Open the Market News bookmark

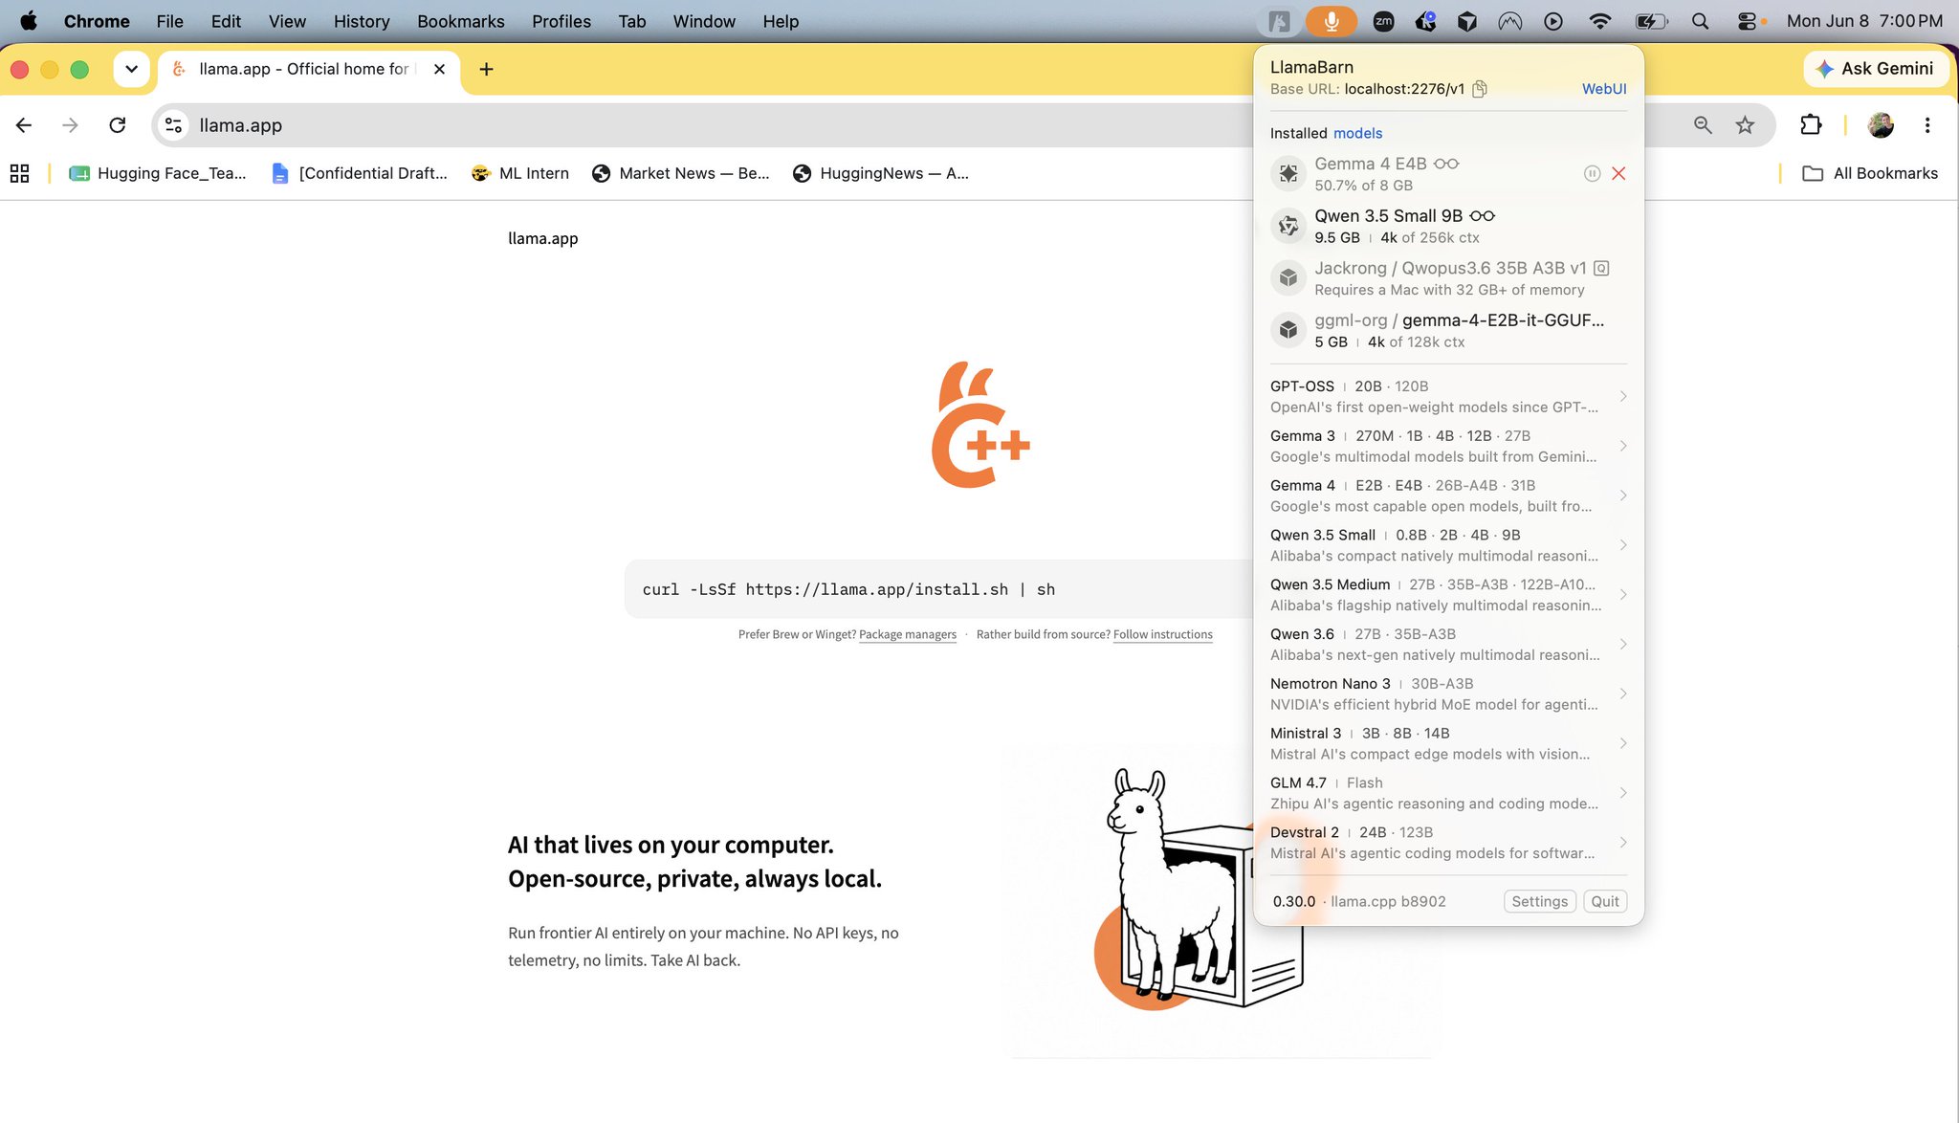click(x=681, y=173)
